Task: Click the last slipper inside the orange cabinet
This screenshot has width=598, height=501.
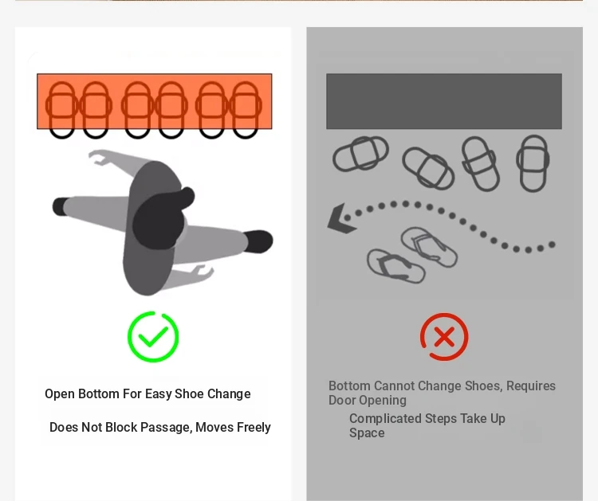Action: 246,110
